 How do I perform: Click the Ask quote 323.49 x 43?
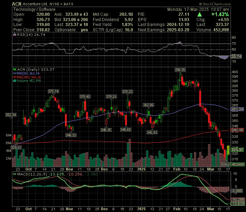tap(77, 14)
